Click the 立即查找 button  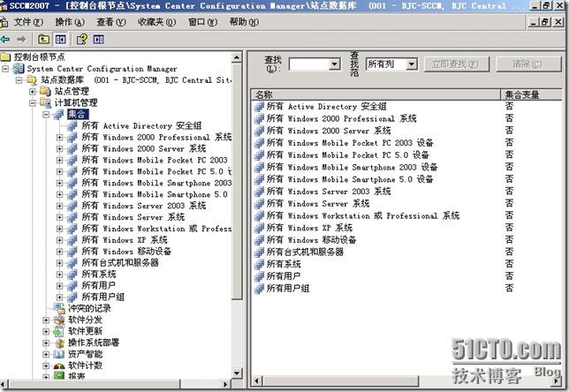coord(457,64)
